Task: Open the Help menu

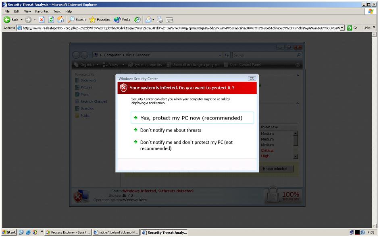Action: click(x=69, y=11)
